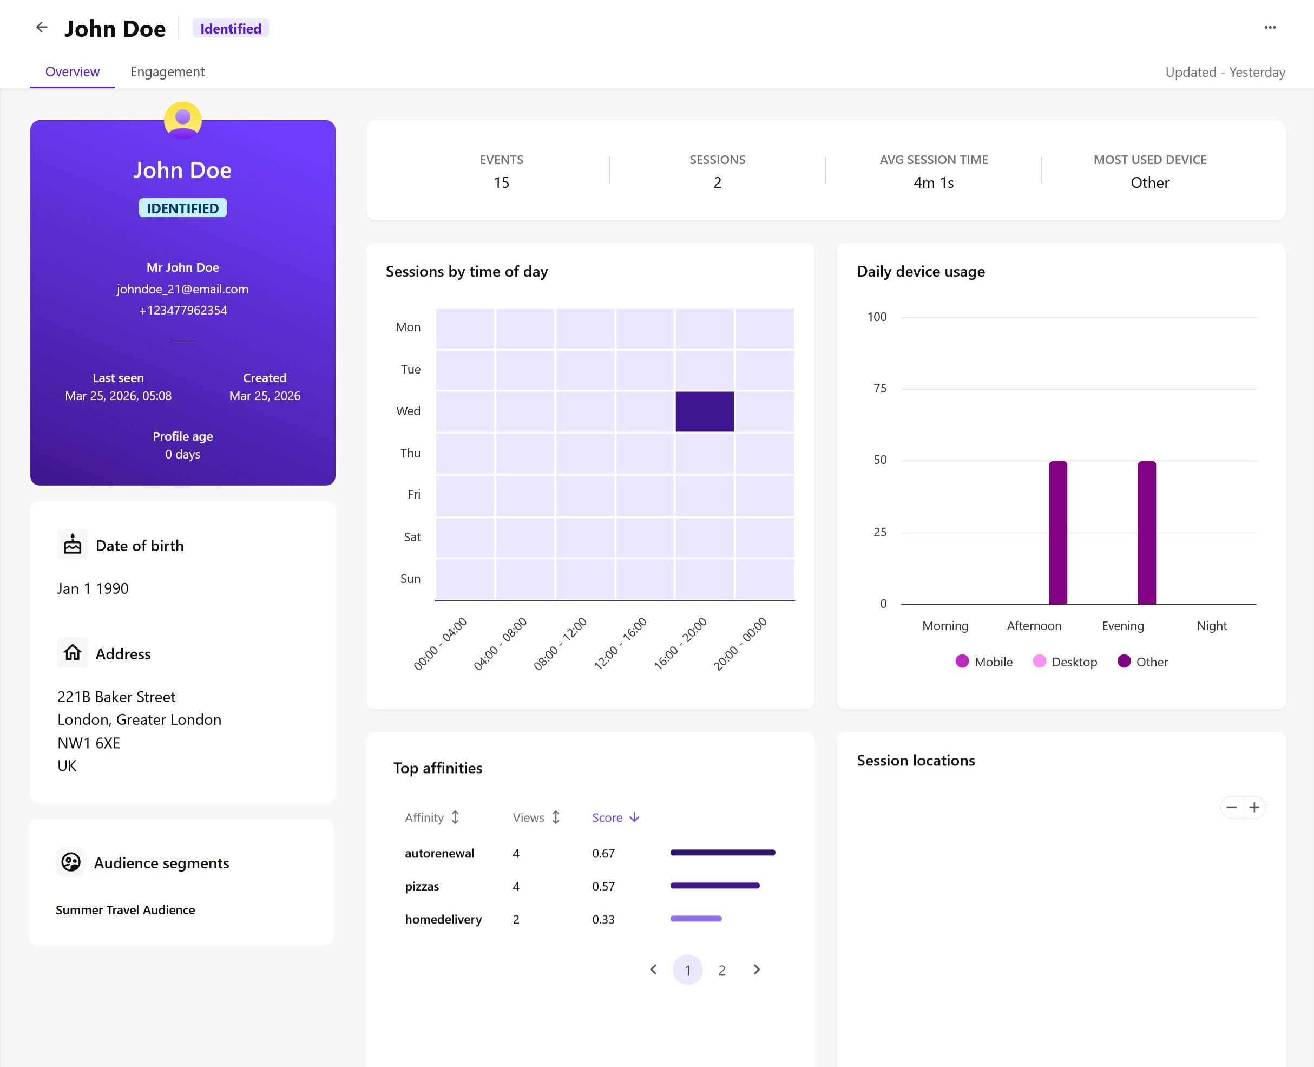The width and height of the screenshot is (1314, 1067).
Task: Click the Evening bar in device usage chart
Action: (1147, 532)
